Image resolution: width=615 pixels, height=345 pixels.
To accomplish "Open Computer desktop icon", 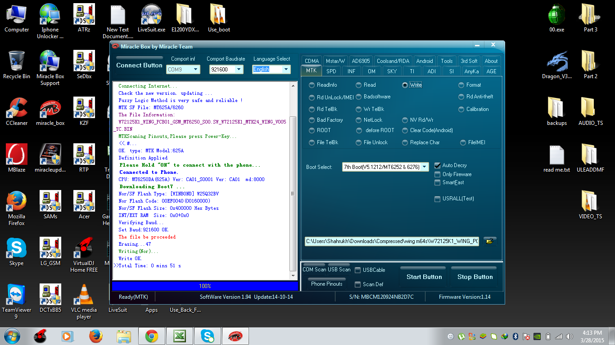I will coord(17,19).
